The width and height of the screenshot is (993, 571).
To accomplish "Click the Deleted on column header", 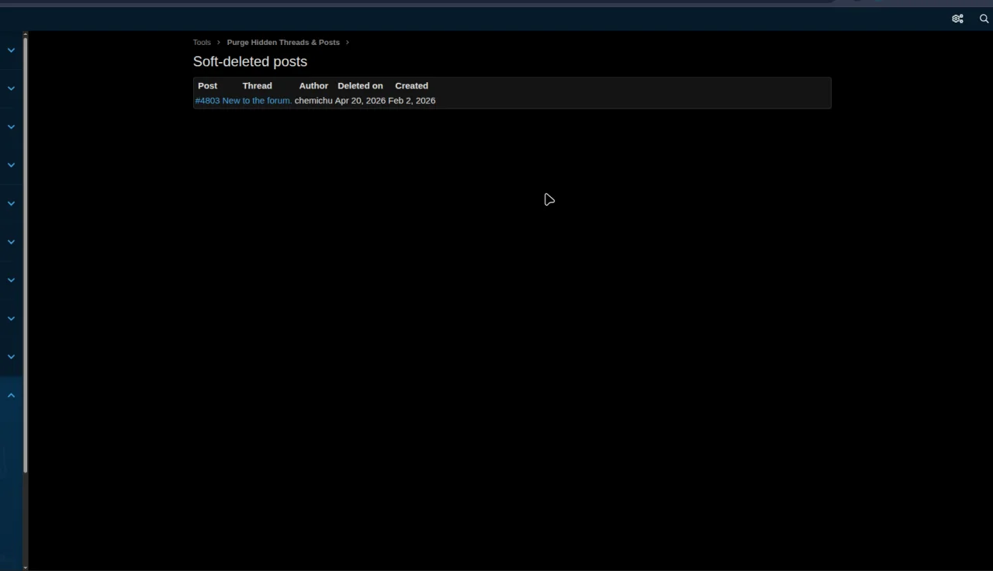I will 360,85.
